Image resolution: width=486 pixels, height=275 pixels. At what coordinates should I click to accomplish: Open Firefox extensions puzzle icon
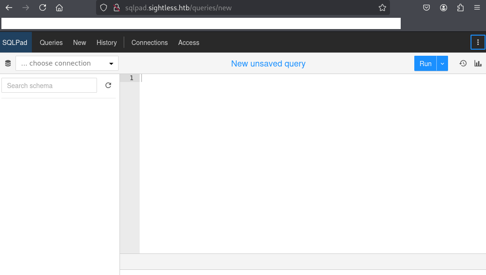coord(460,7)
